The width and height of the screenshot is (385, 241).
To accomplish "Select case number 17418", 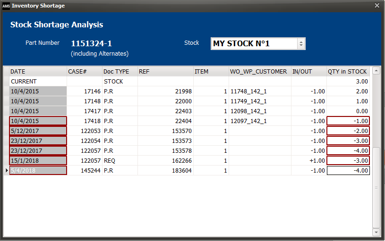I will 85,121.
